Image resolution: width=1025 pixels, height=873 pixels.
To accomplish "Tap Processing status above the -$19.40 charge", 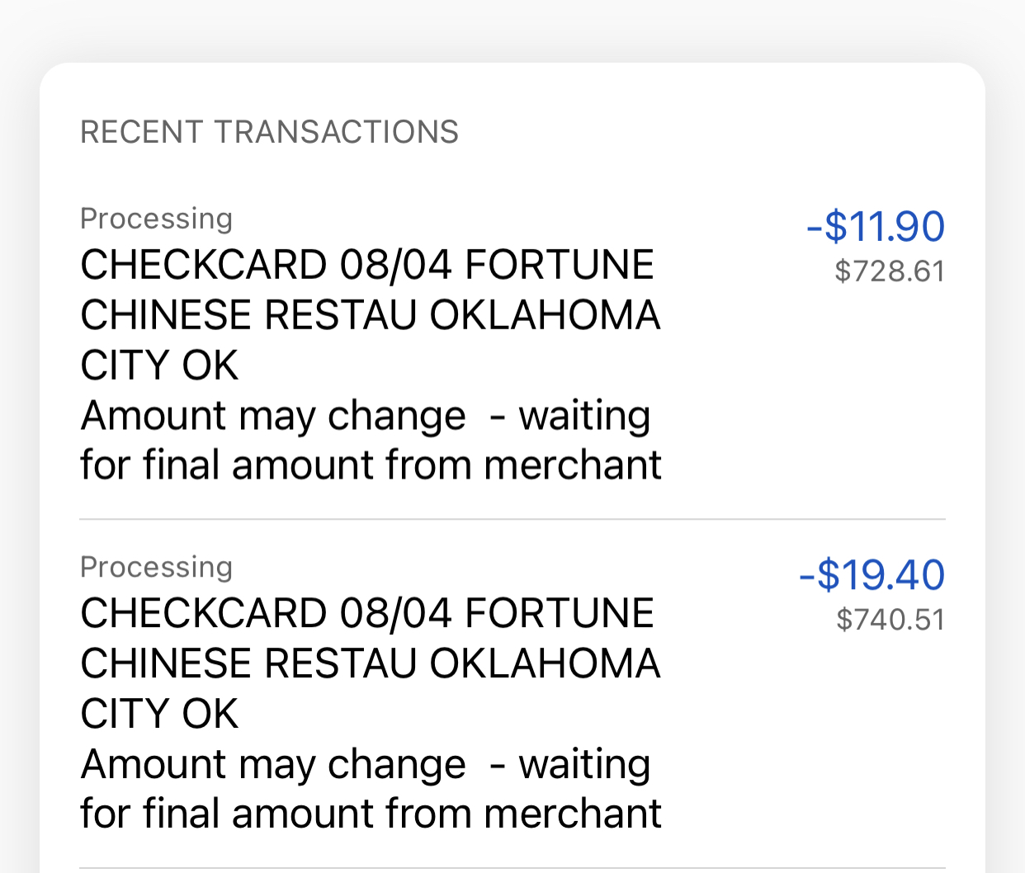I will pyautogui.click(x=156, y=567).
